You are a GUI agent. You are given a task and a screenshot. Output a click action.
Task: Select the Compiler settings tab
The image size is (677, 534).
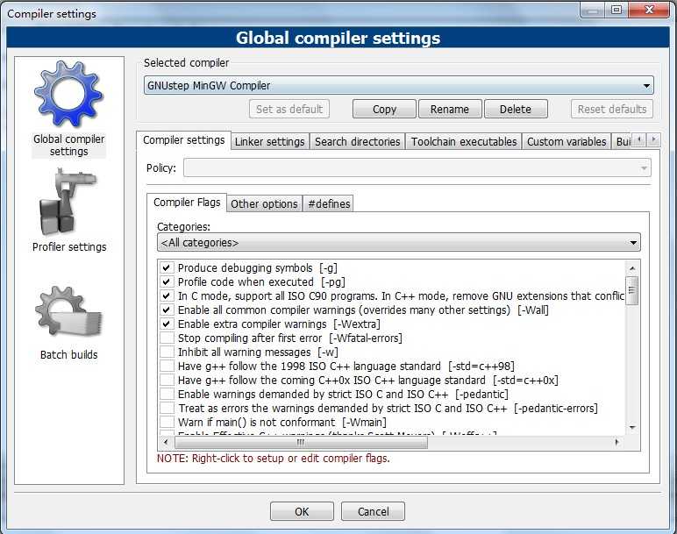(x=184, y=140)
